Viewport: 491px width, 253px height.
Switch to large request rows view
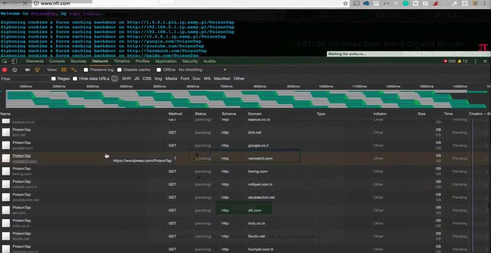64,70
